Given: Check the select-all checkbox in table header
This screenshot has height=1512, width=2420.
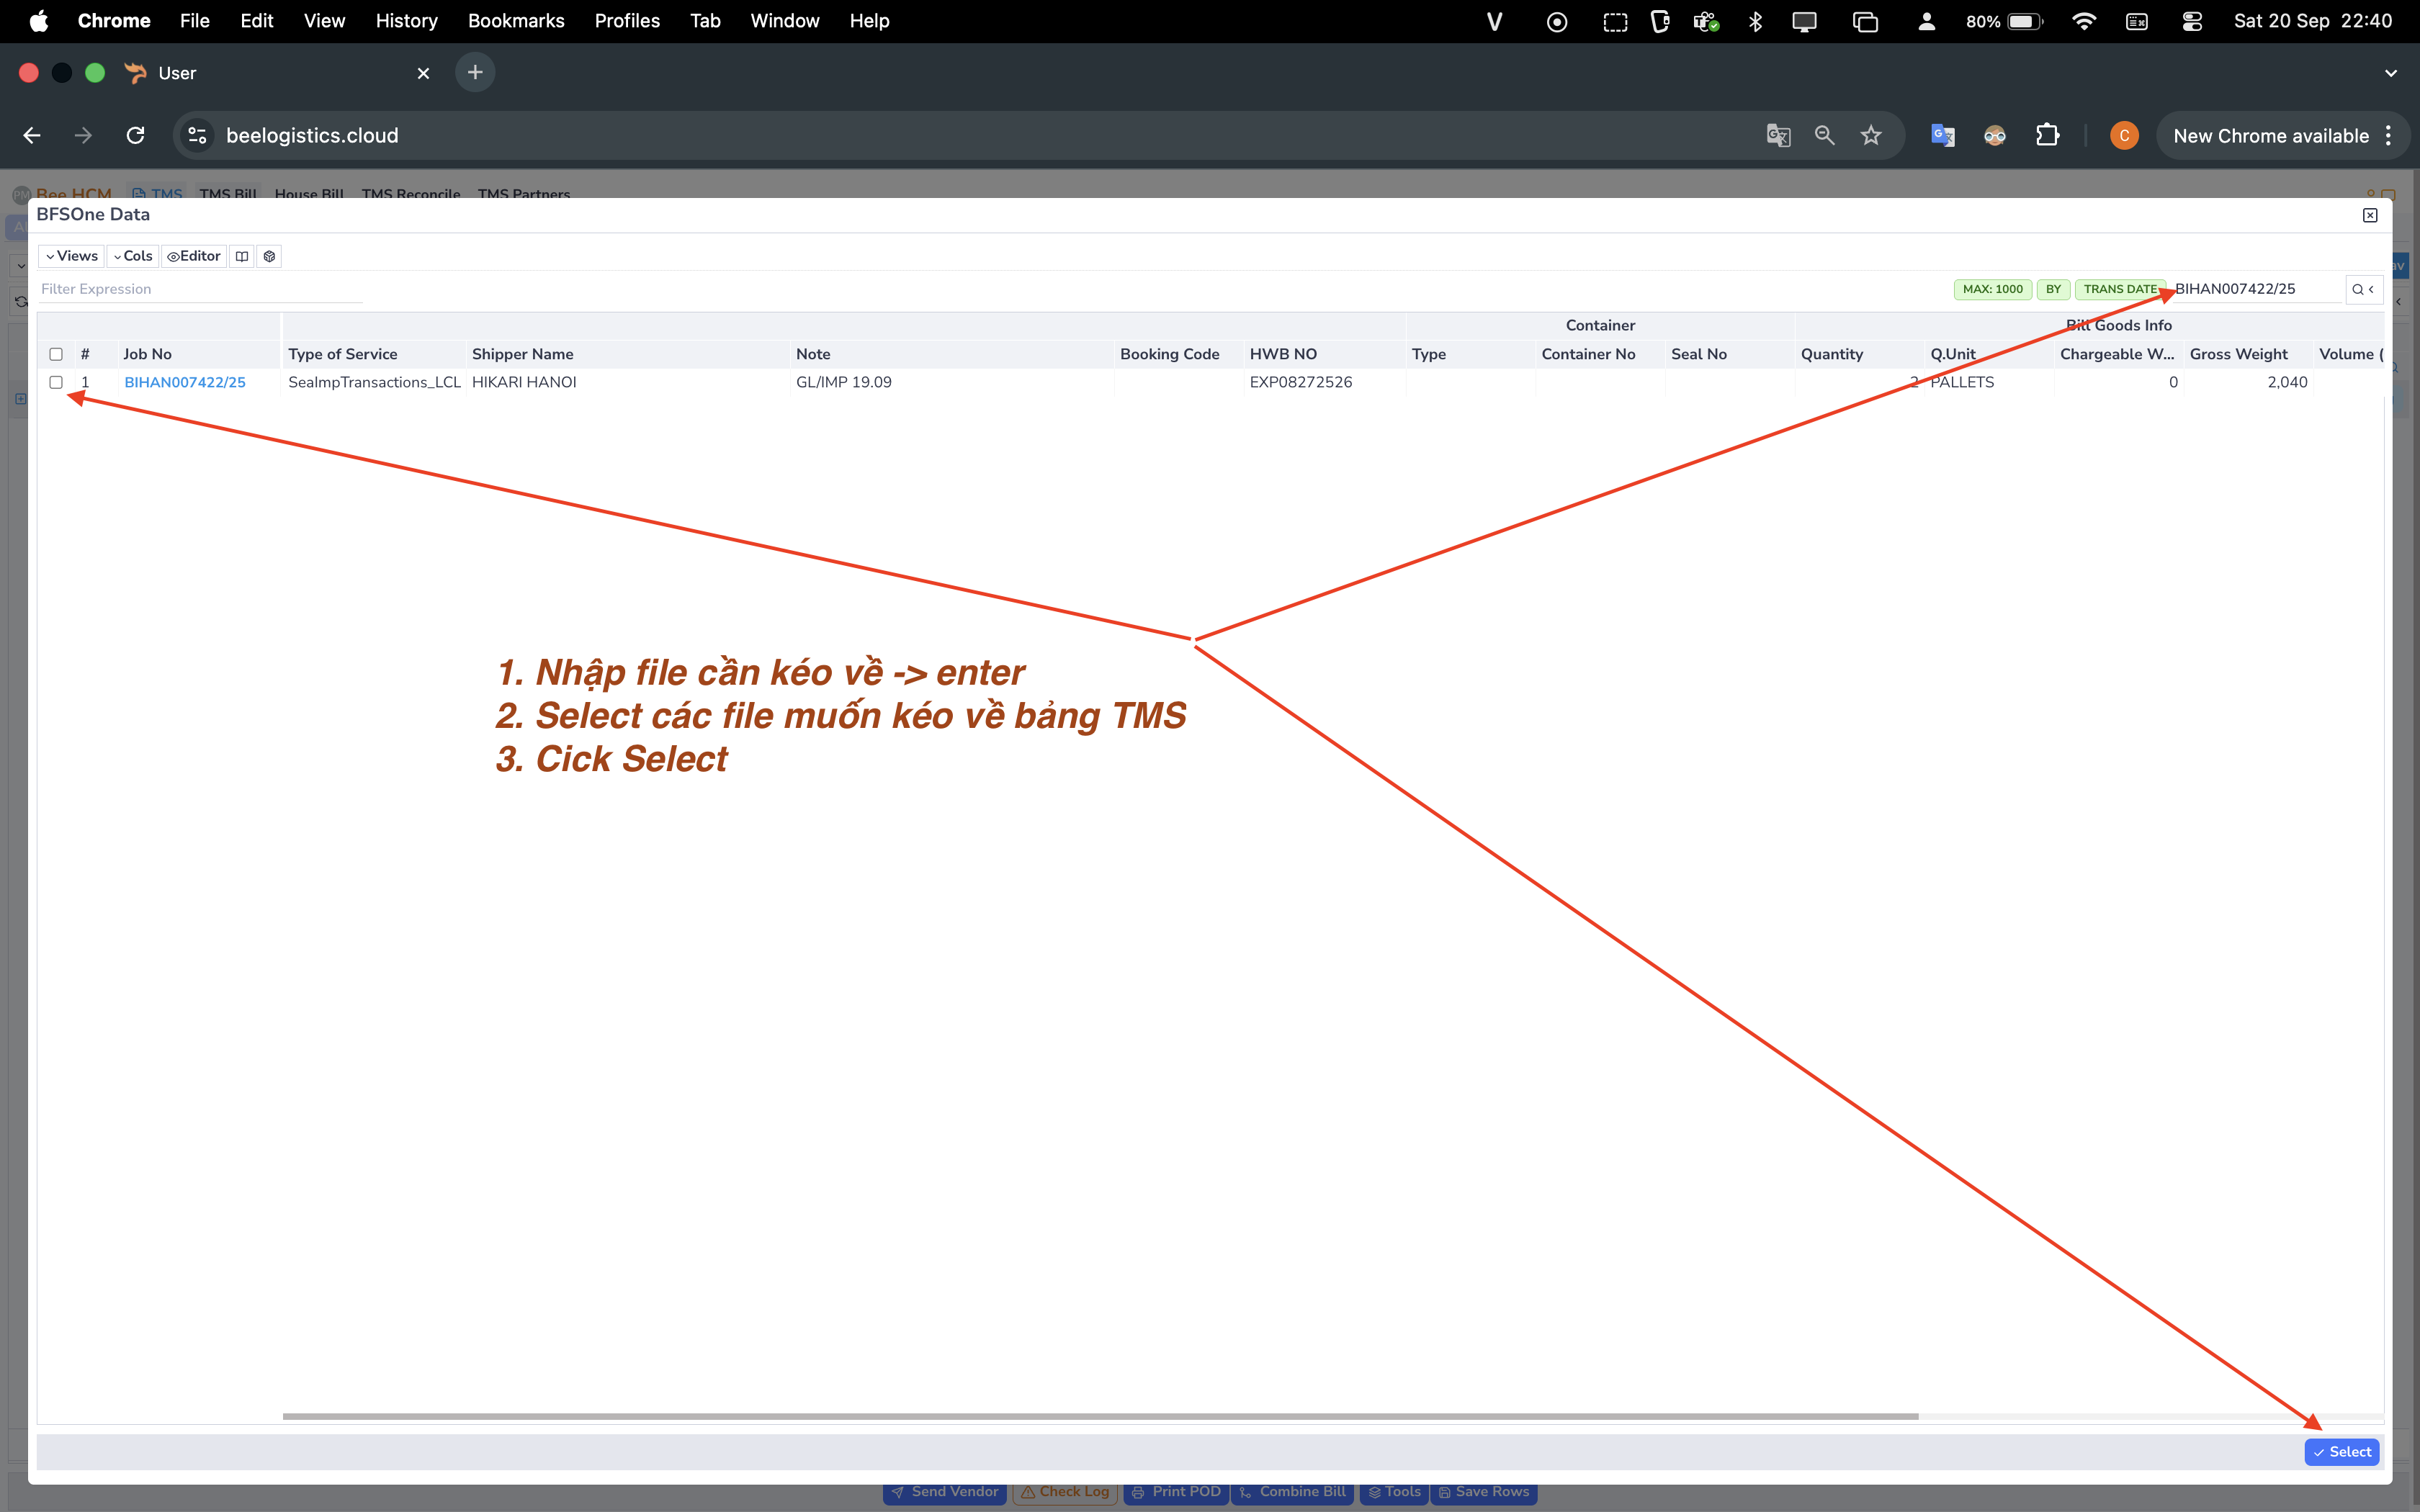Looking at the screenshot, I should coord(56,354).
